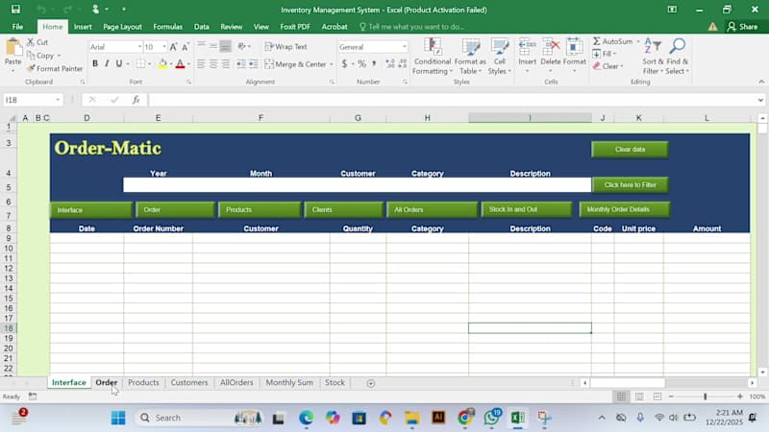Image resolution: width=769 pixels, height=432 pixels.
Task: Adjust the zoom slider in status bar
Action: pos(706,396)
